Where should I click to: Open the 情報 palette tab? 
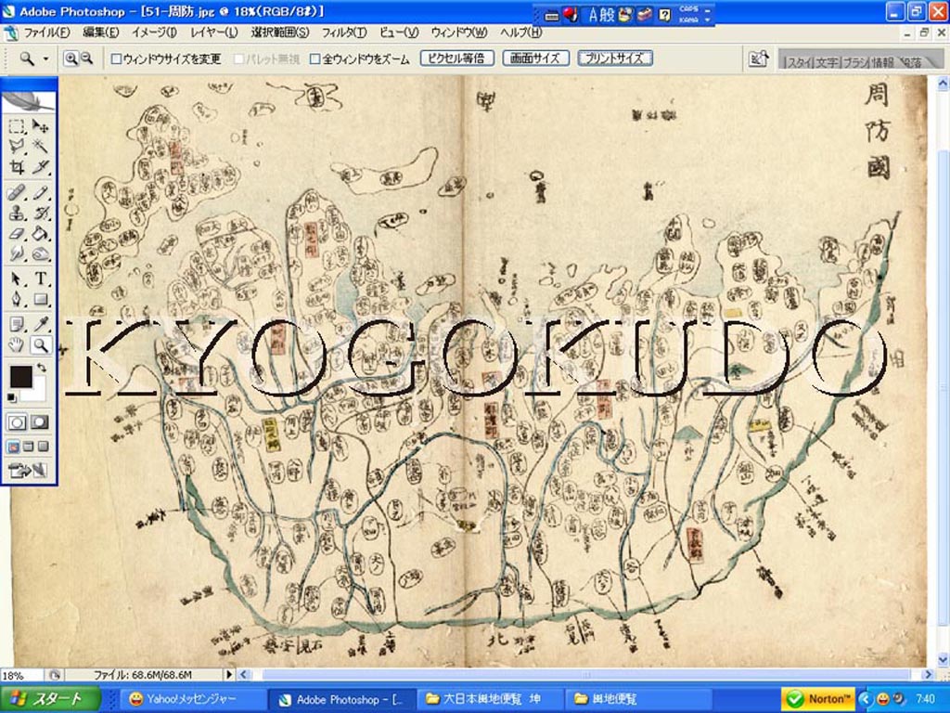point(883,62)
